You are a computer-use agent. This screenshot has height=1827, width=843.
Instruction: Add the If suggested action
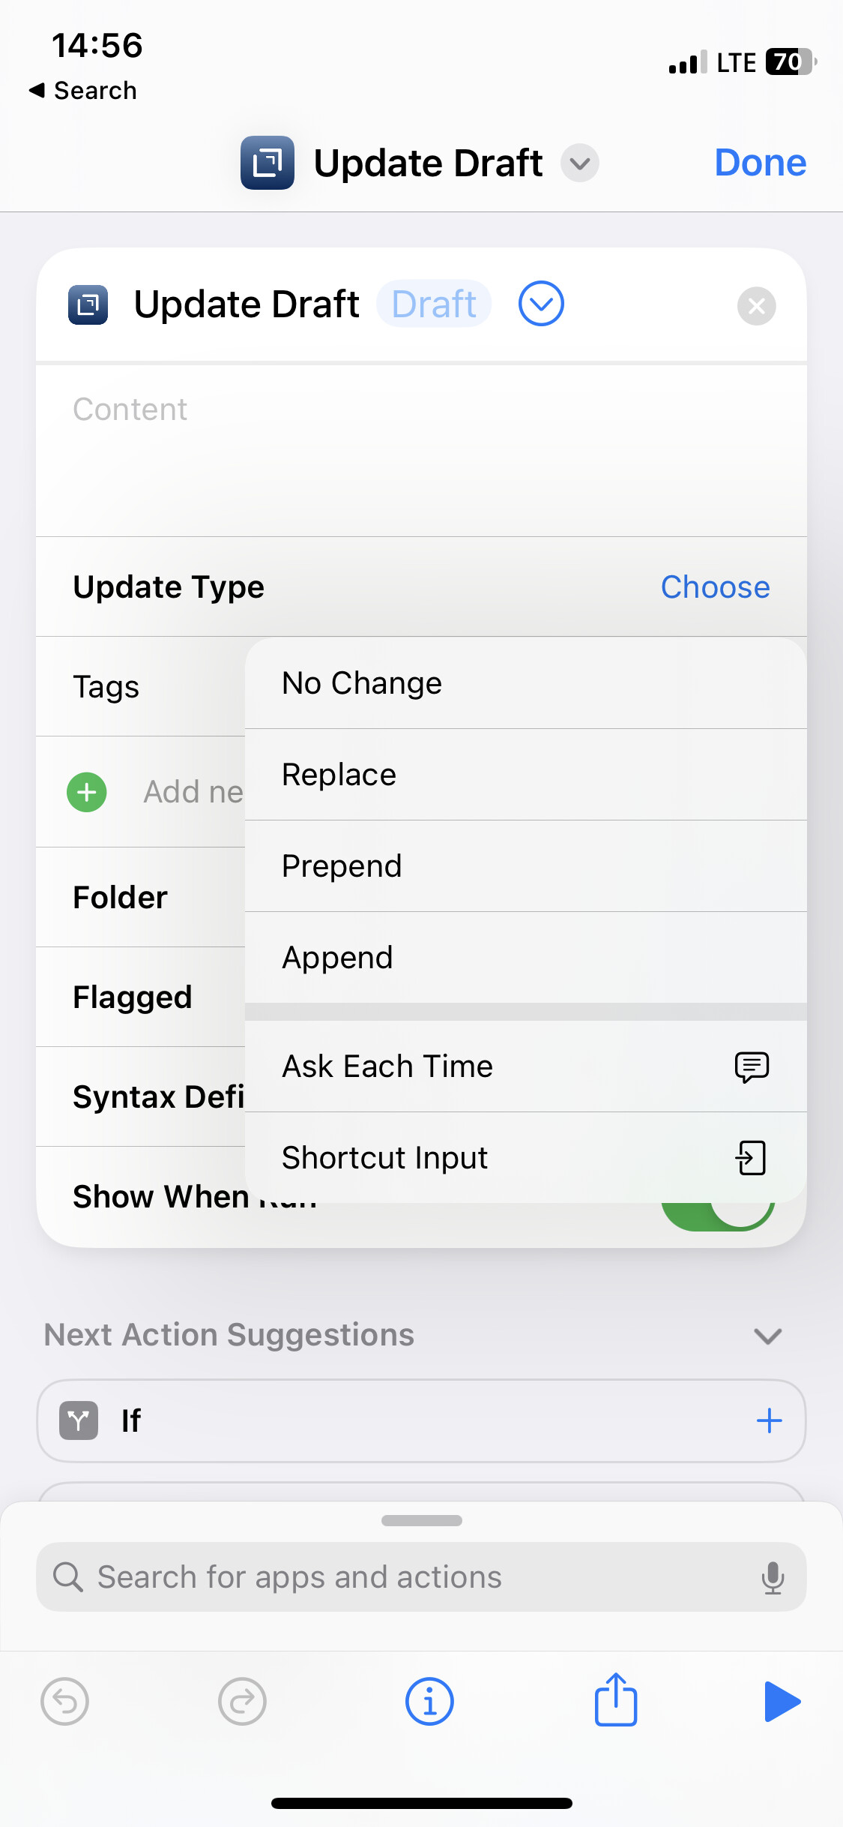click(769, 1420)
